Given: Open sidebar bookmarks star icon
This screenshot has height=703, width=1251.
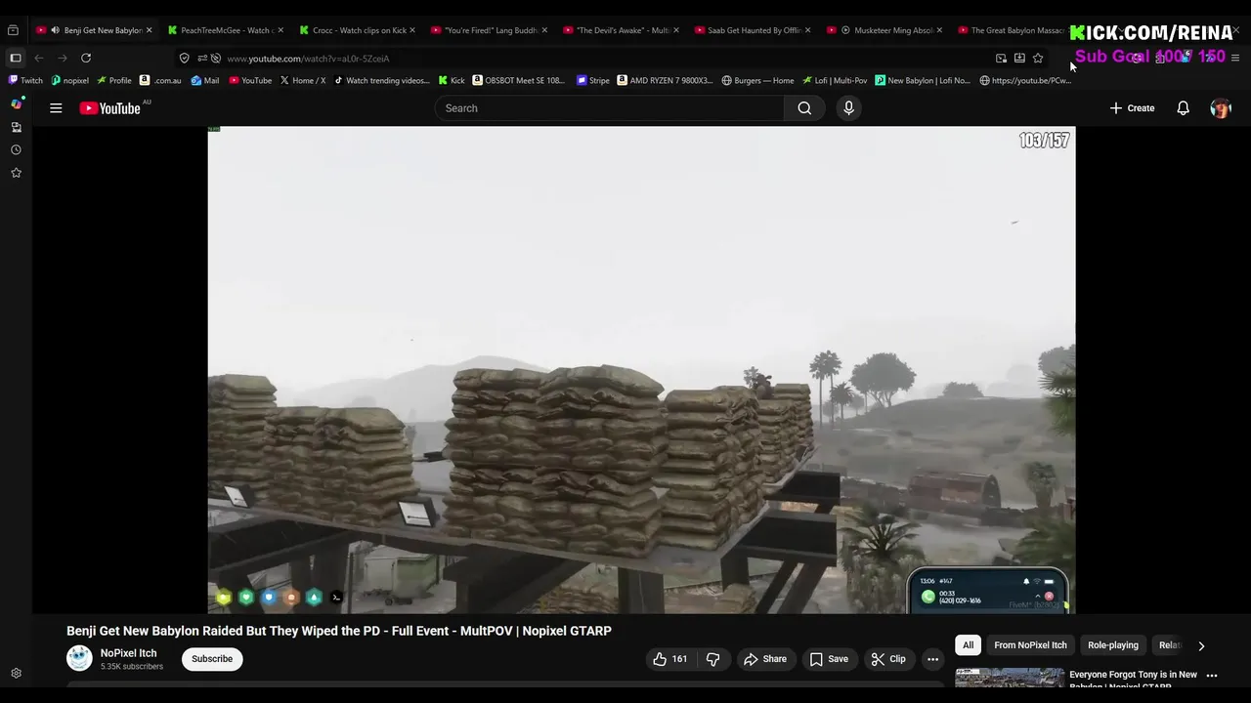Looking at the screenshot, I should [x=16, y=173].
